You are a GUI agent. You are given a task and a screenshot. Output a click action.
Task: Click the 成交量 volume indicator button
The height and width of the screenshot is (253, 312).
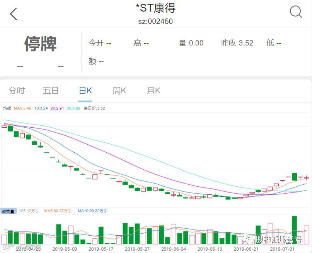(9, 211)
